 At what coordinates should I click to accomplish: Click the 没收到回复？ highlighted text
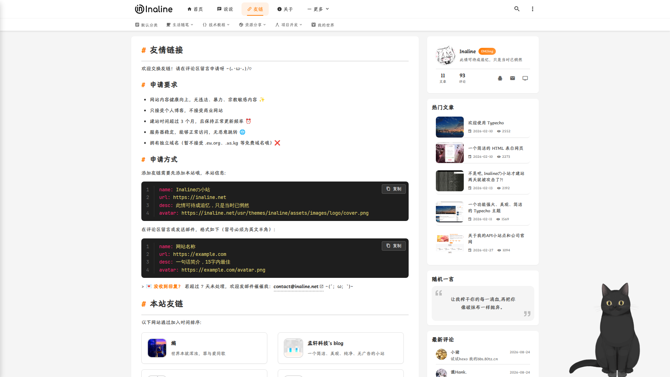coord(167,287)
